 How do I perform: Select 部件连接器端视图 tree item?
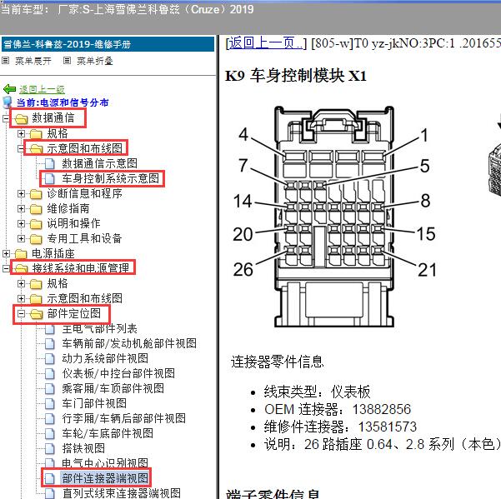(105, 478)
